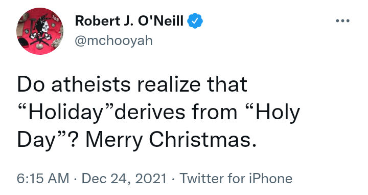Click the 6:15 AM timestamp
Image resolution: width=368 pixels, height=195 pixels.
pos(43,178)
